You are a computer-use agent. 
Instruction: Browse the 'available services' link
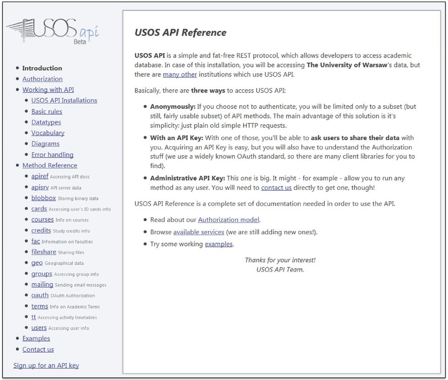(199, 232)
